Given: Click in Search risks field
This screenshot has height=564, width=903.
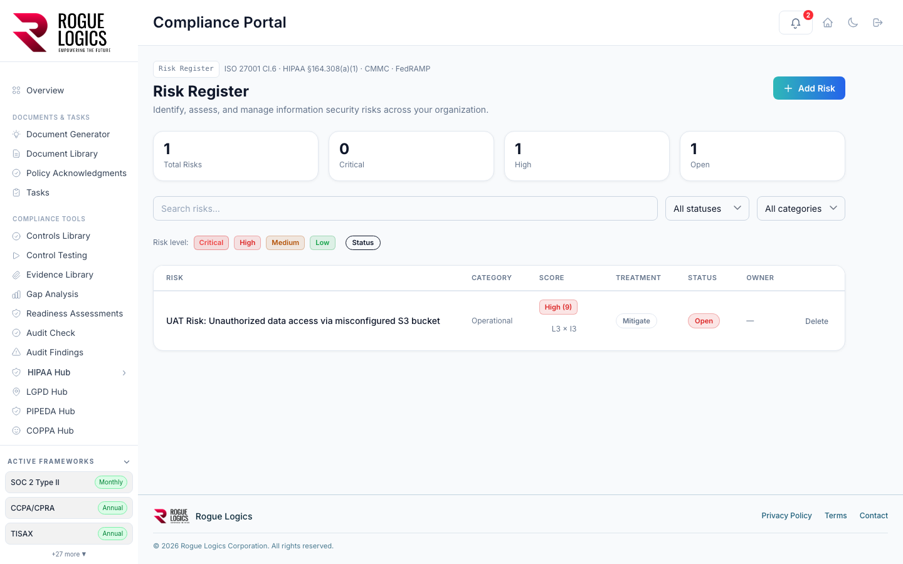Looking at the screenshot, I should [x=405, y=209].
